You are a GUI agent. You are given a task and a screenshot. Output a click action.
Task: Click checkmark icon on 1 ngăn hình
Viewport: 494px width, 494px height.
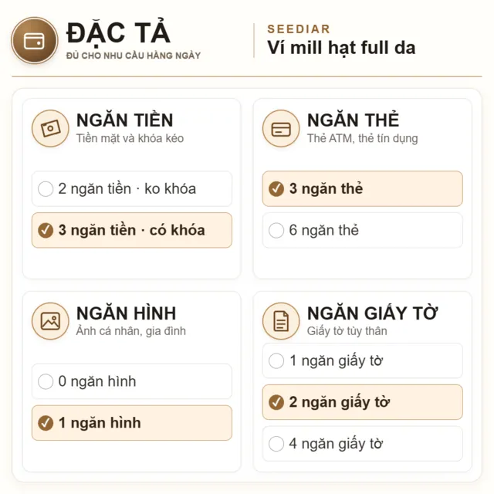[46, 423]
